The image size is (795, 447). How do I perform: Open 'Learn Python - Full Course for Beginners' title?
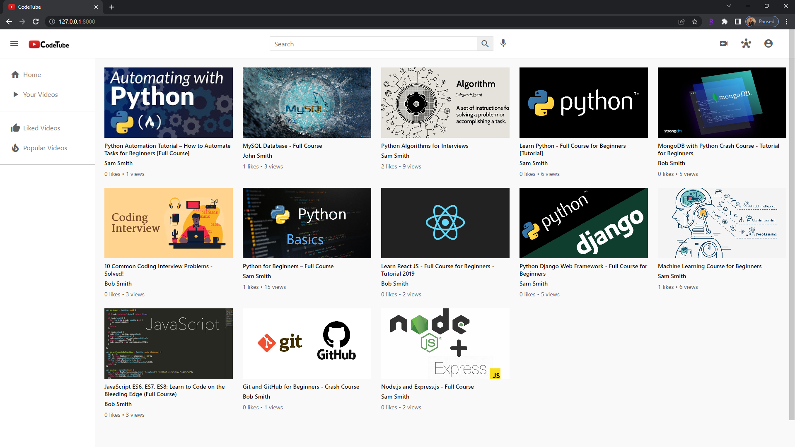tap(573, 149)
